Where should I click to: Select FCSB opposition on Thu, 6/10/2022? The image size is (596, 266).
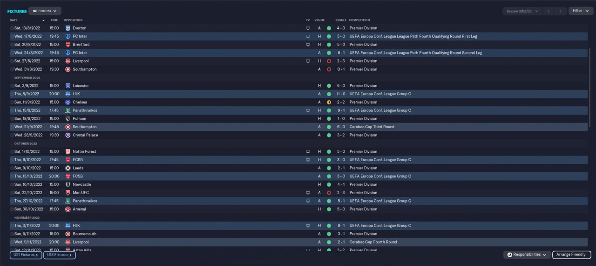(x=78, y=160)
